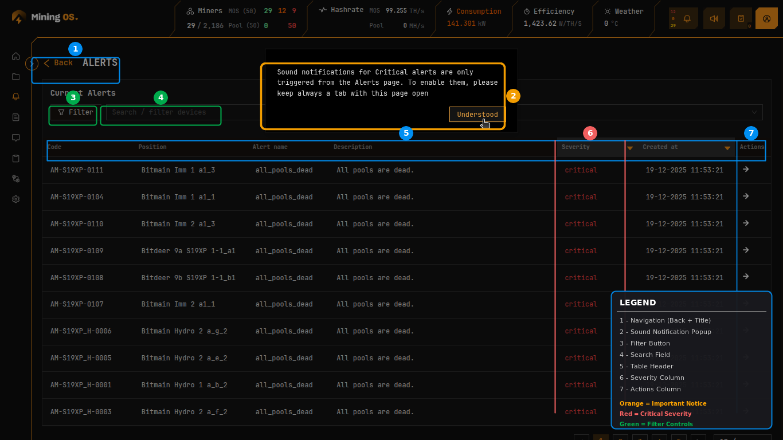
Task: Expand the dropdown chevron beside the search bar
Action: pos(754,112)
